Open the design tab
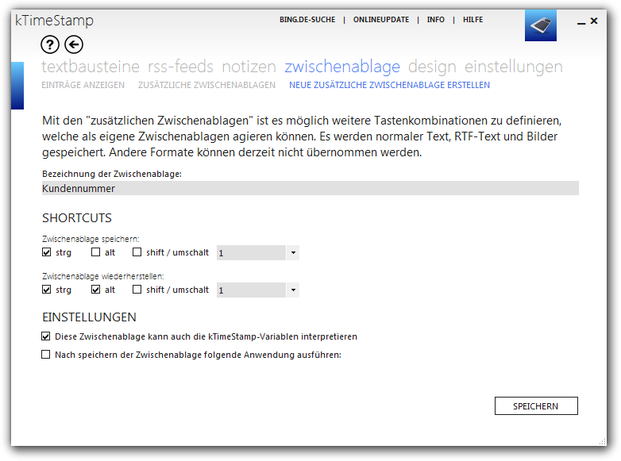 (x=432, y=67)
